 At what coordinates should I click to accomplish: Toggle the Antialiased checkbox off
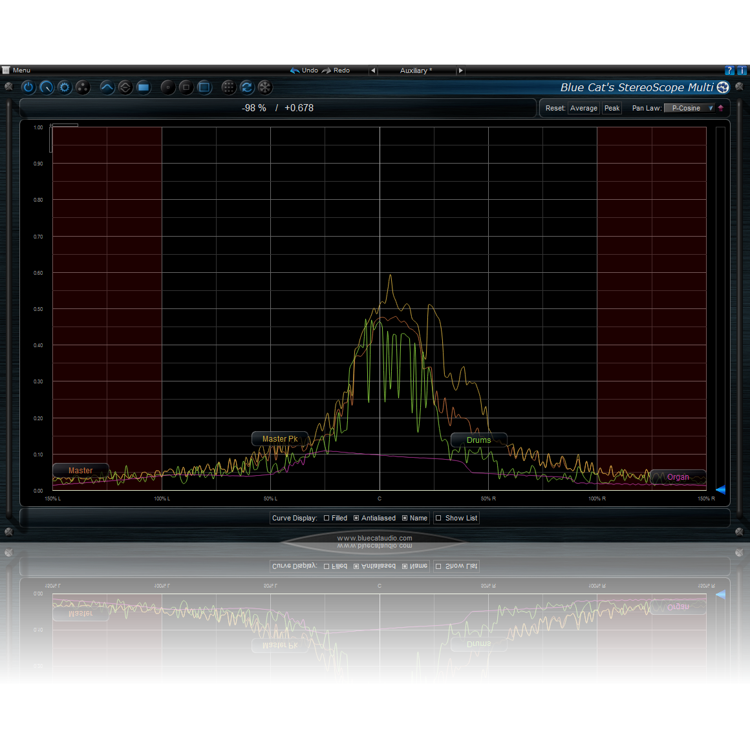tap(356, 518)
